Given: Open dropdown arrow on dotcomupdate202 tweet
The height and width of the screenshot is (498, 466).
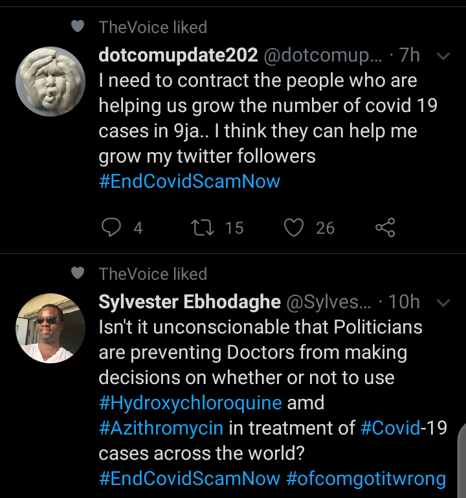Looking at the screenshot, I should [443, 56].
